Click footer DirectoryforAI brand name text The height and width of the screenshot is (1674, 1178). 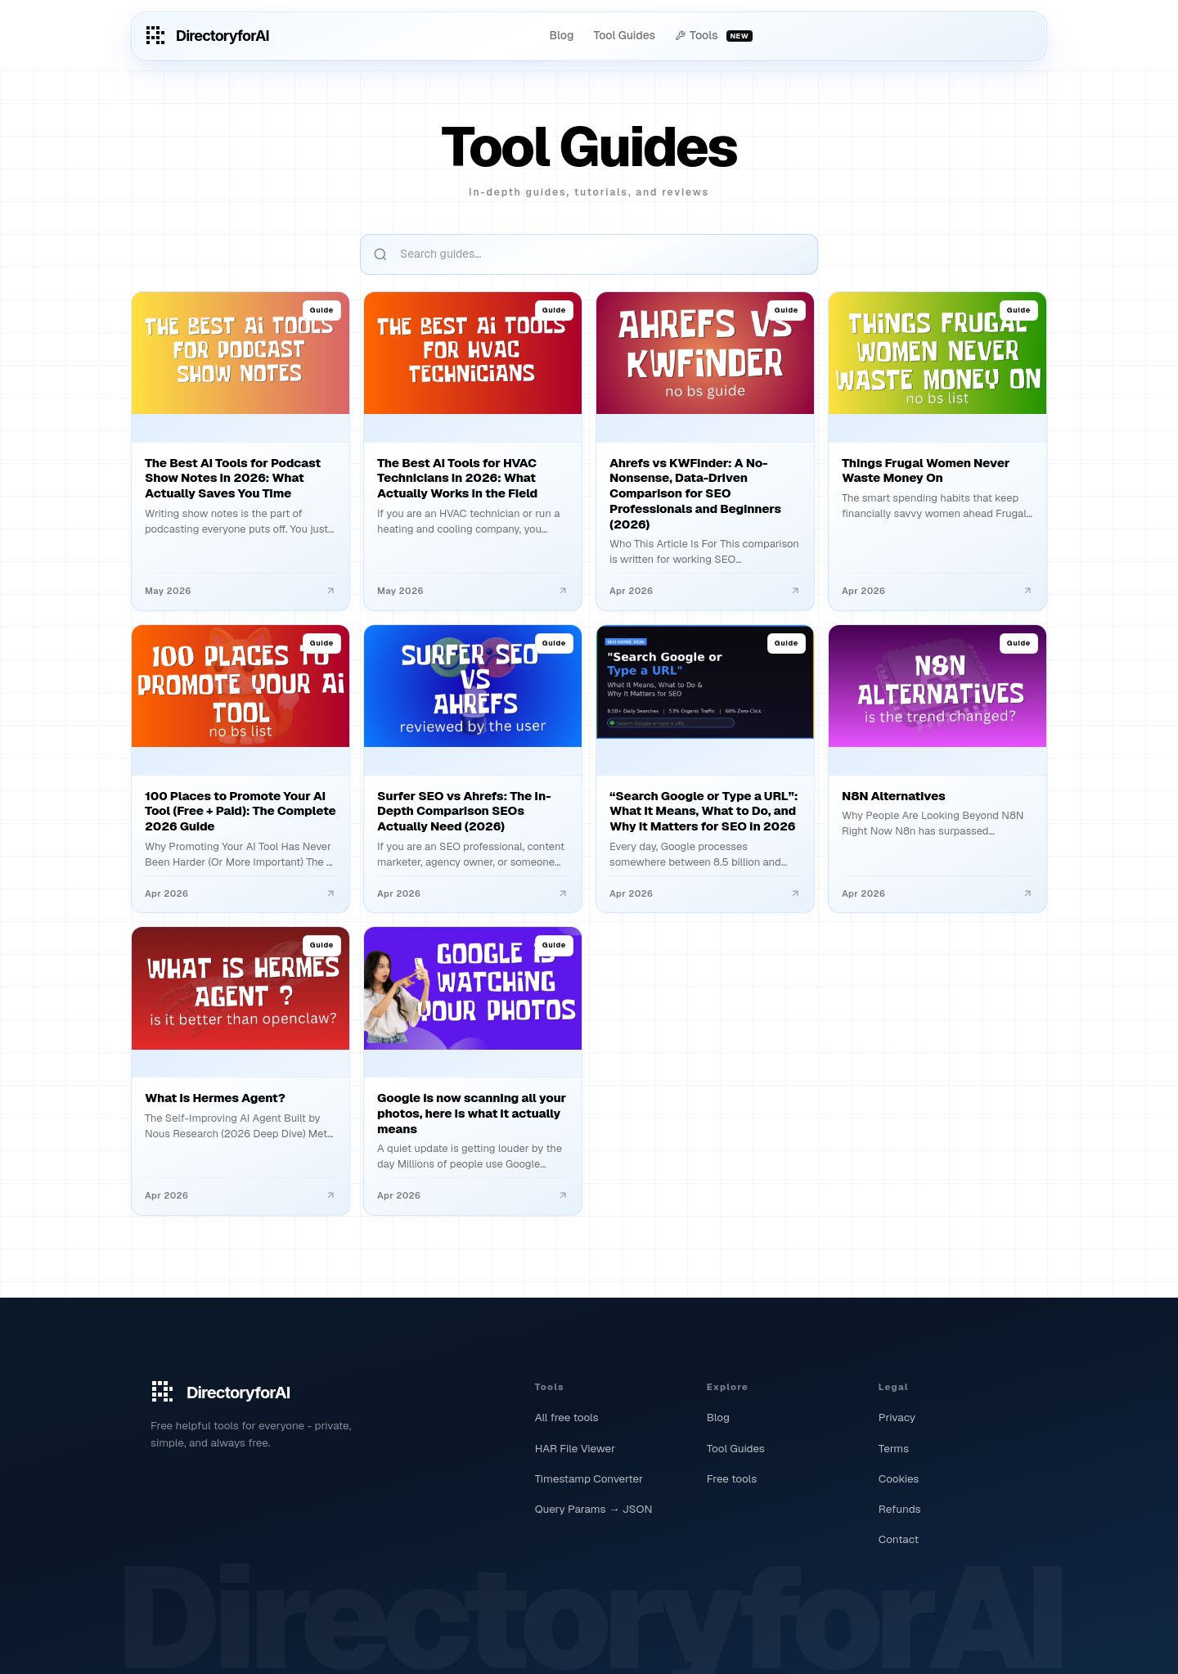point(238,1393)
